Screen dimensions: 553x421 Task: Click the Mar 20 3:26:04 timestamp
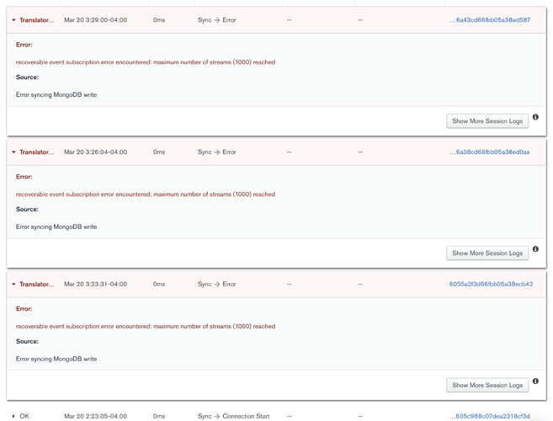95,152
